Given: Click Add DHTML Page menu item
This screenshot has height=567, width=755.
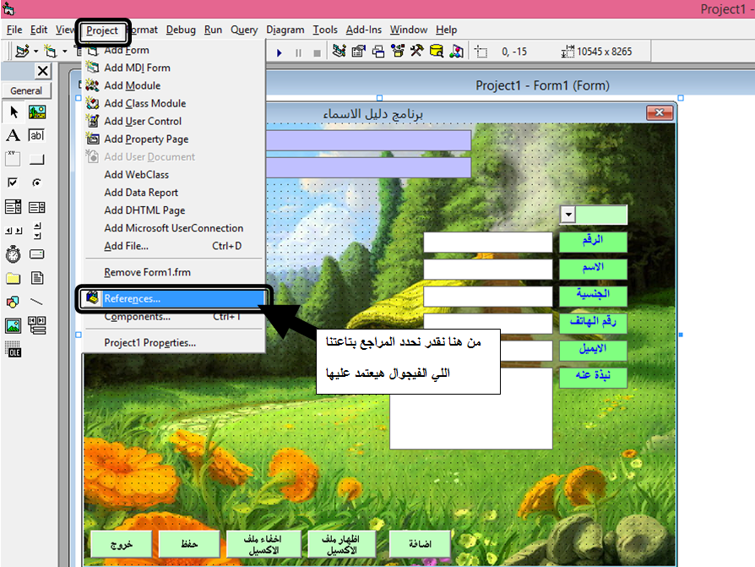Looking at the screenshot, I should 144,210.
